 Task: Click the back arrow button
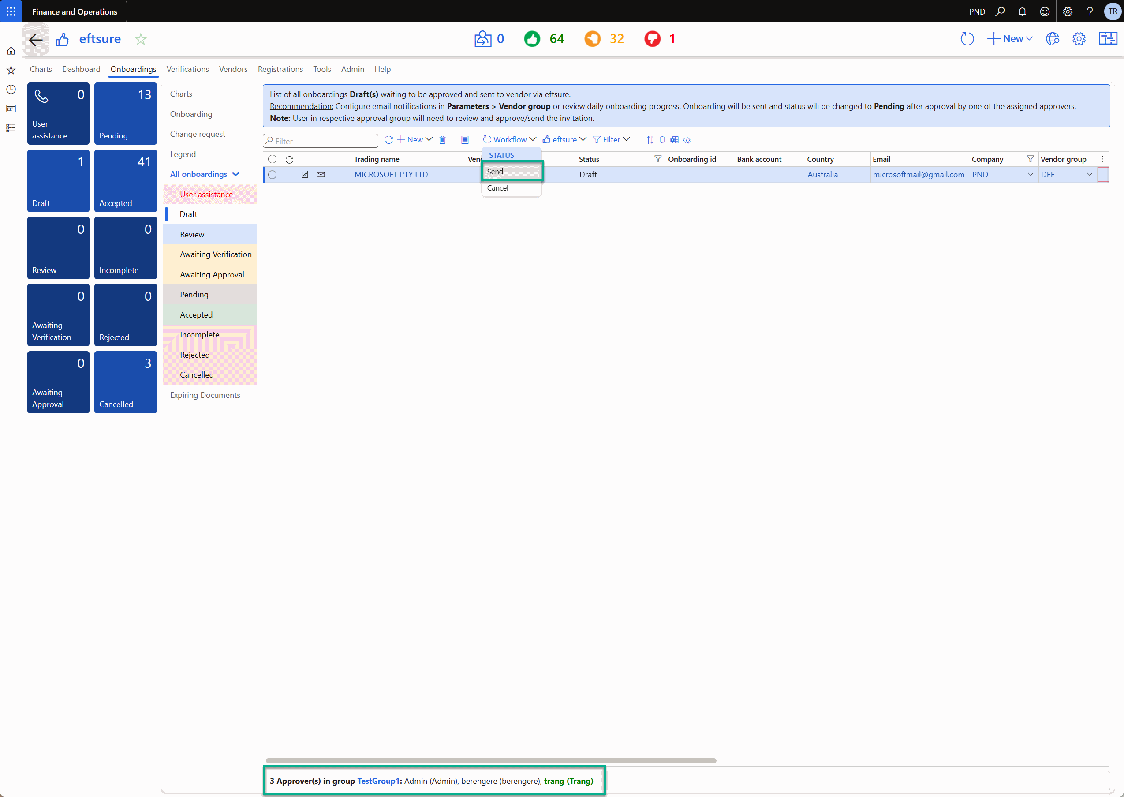36,39
